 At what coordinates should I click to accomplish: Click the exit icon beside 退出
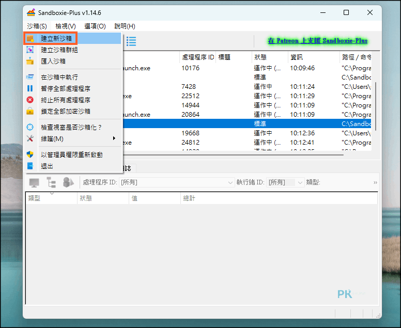pyautogui.click(x=30, y=166)
